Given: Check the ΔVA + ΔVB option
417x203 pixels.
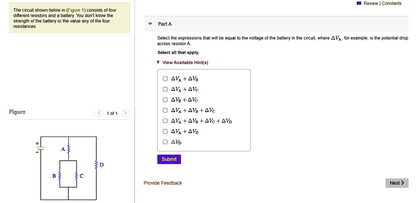Looking at the screenshot, I should pyautogui.click(x=165, y=79).
